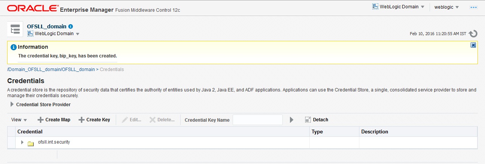Open the View menu in credentials toolbar
The width and height of the screenshot is (485, 164).
19,120
